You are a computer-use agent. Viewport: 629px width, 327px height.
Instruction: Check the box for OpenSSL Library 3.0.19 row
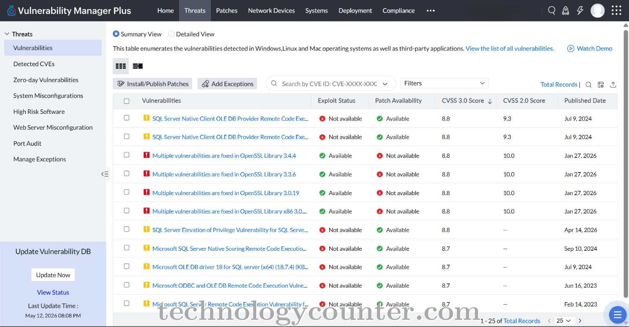(127, 192)
